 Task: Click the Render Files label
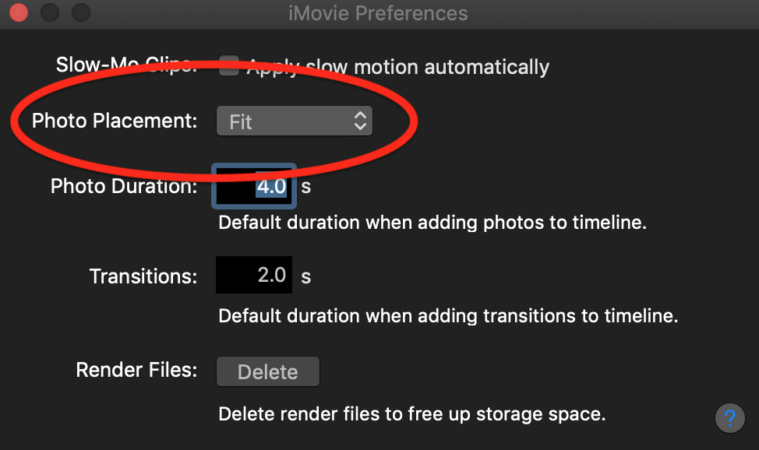[x=136, y=370]
